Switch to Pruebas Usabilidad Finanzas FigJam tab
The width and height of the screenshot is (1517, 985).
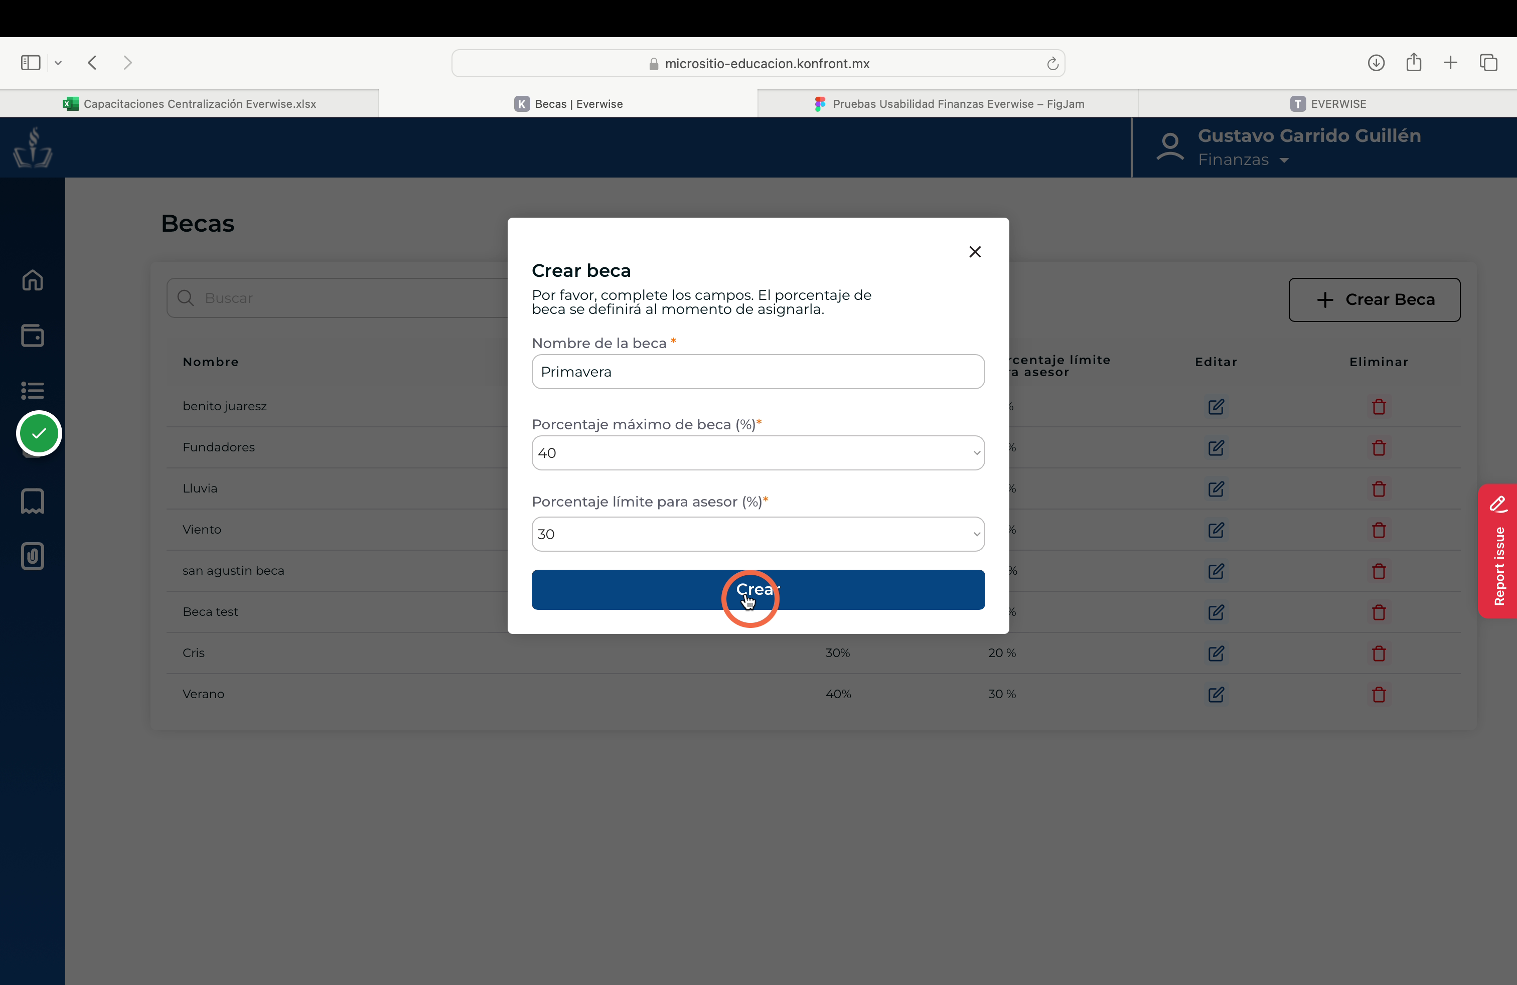(948, 104)
